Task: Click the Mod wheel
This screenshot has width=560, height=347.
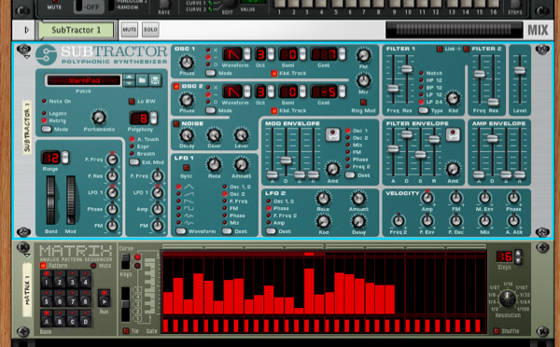Action: (71, 200)
